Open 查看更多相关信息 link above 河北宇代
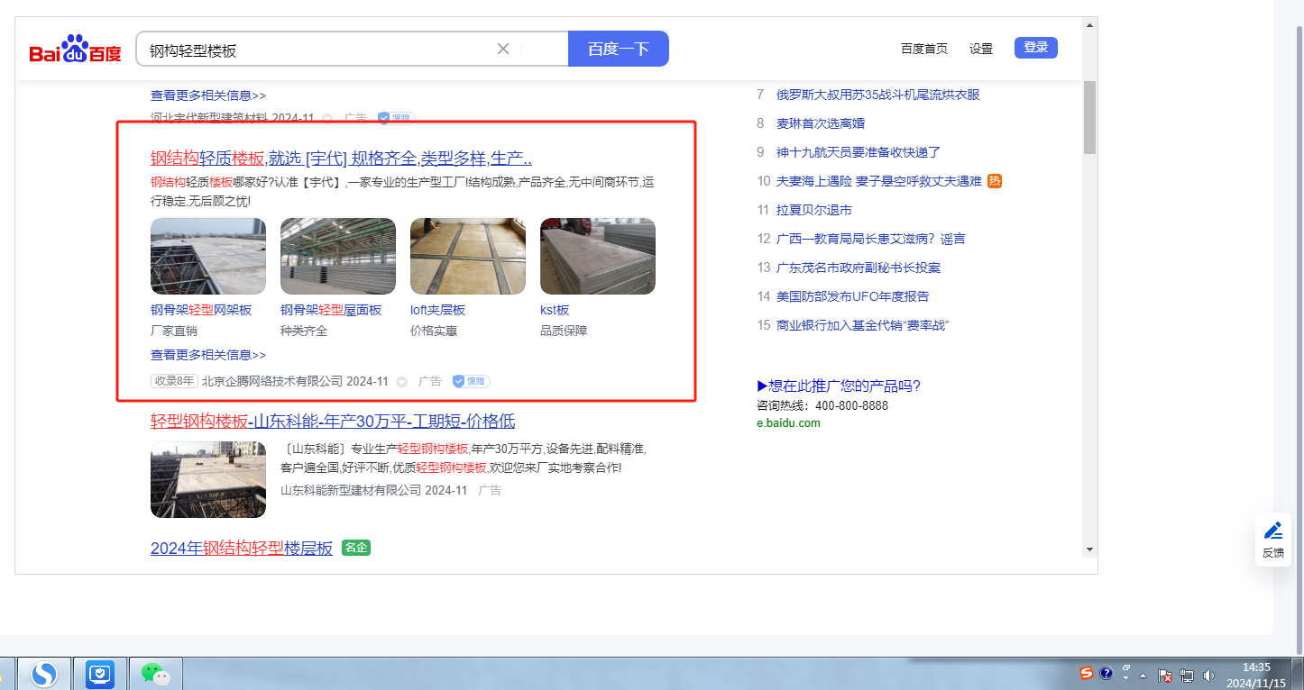Screen dimensions: 1304x690 tap(208, 95)
